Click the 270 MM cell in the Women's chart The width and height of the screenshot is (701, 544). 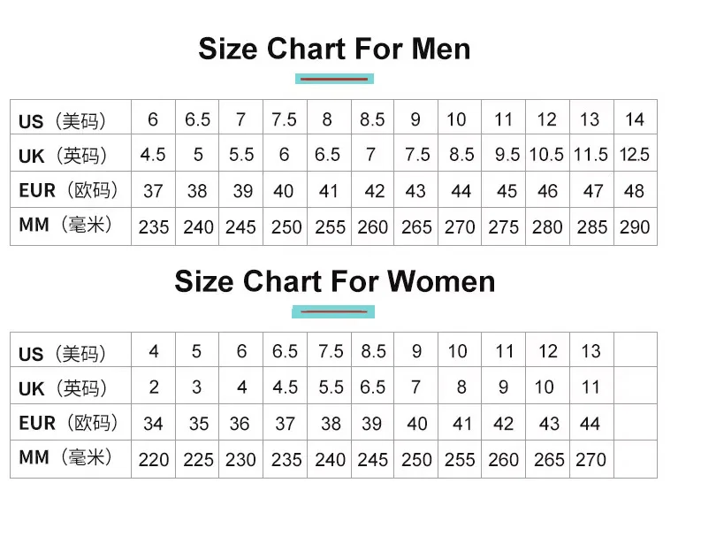[x=591, y=460]
